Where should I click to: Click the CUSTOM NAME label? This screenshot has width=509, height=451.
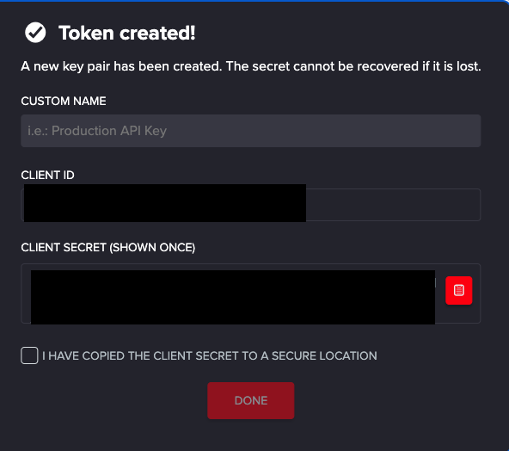click(64, 101)
